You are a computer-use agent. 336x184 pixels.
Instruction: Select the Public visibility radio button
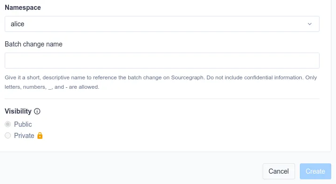click(x=8, y=124)
